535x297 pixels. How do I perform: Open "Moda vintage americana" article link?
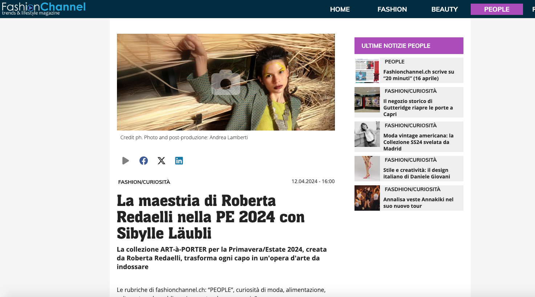[x=418, y=142]
